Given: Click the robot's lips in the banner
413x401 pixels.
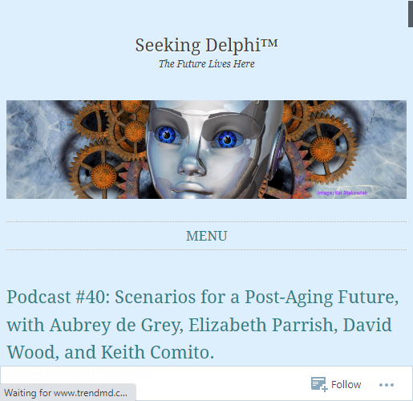Looking at the screenshot, I should tap(192, 189).
